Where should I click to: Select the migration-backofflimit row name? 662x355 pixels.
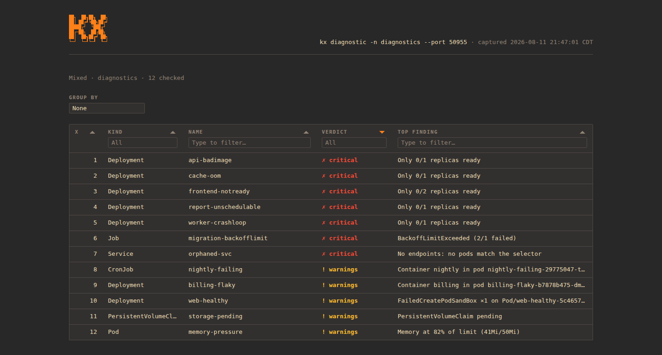click(x=228, y=238)
